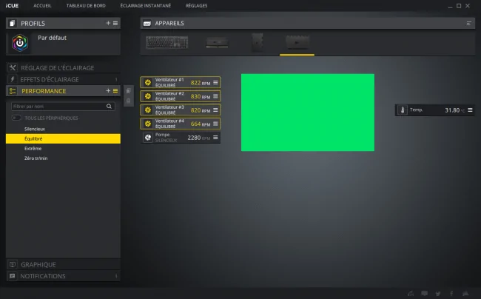Click Ventilateur #3 fan icon
Image resolution: width=481 pixels, height=299 pixels.
(x=148, y=110)
